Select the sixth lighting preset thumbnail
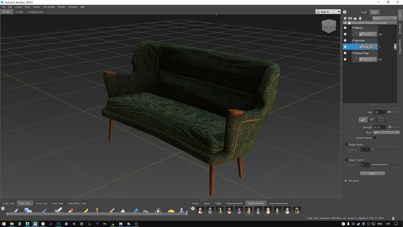Screen dimensions: 403x227 click(249, 210)
